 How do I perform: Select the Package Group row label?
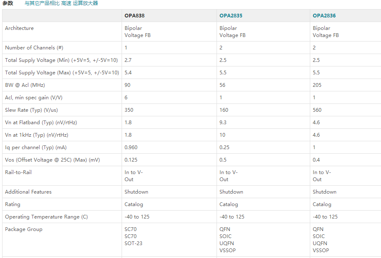click(24, 229)
